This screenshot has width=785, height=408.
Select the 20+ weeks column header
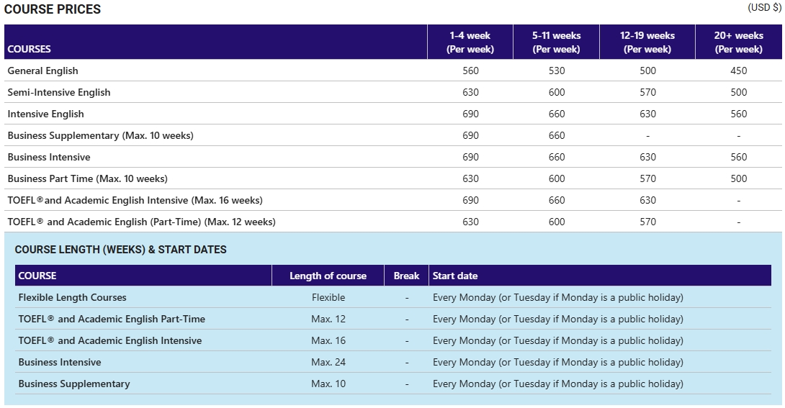point(738,42)
